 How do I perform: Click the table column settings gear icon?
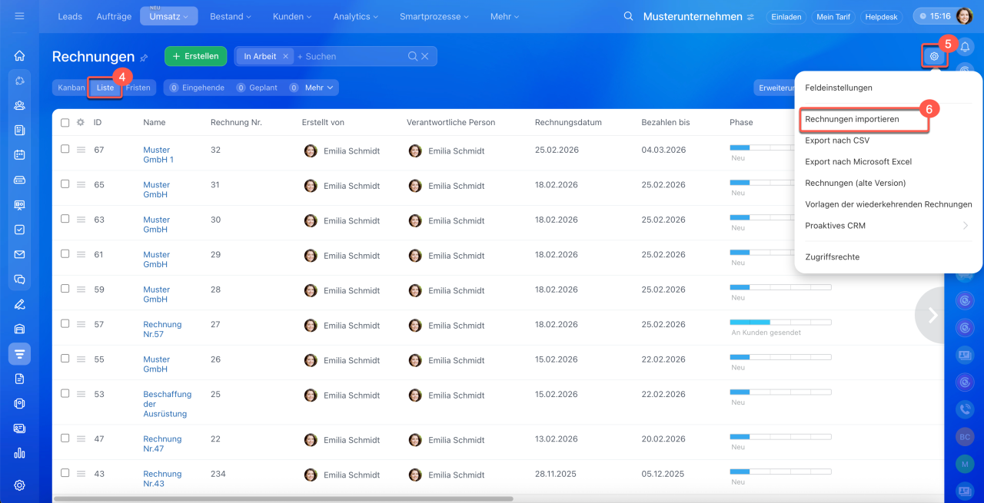pos(80,122)
